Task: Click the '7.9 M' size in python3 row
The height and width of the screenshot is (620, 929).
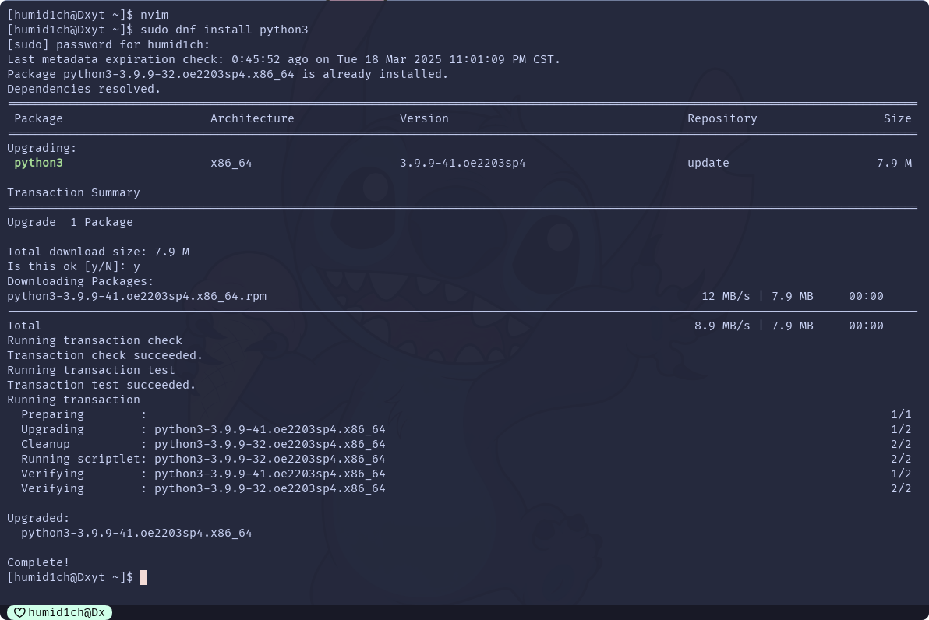Action: tap(894, 163)
